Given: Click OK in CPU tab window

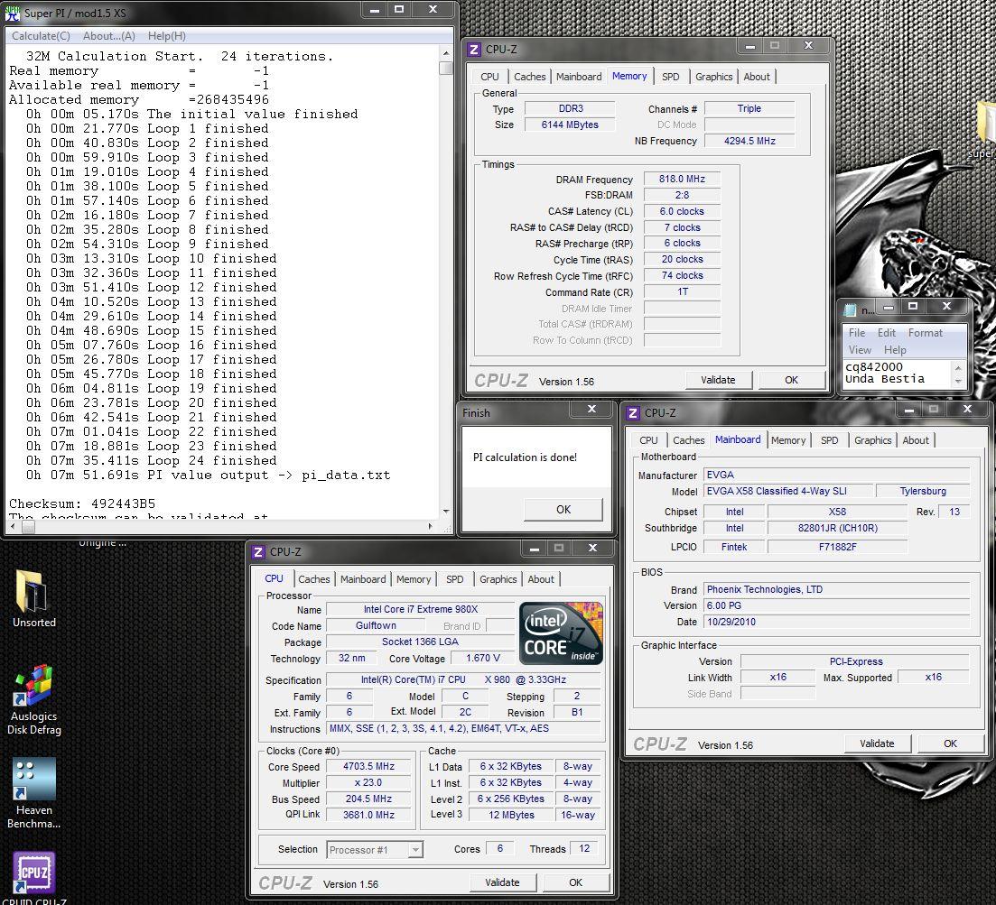Looking at the screenshot, I should pyautogui.click(x=575, y=882).
